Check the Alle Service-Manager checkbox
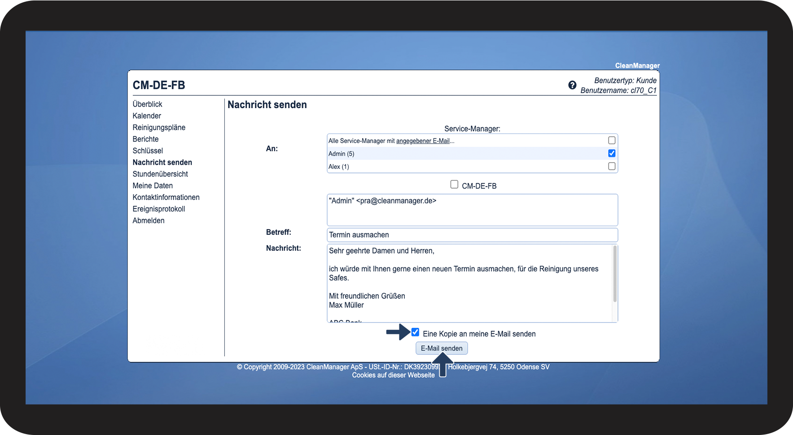 pos(611,140)
